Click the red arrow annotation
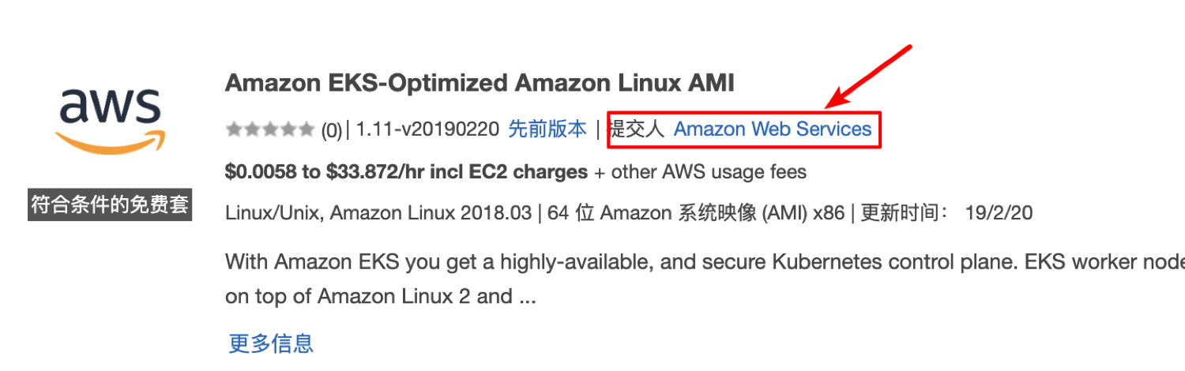This screenshot has width=1185, height=371. pyautogui.click(x=869, y=77)
